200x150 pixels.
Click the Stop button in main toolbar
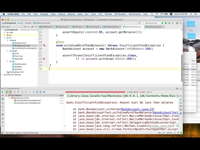tap(173, 23)
